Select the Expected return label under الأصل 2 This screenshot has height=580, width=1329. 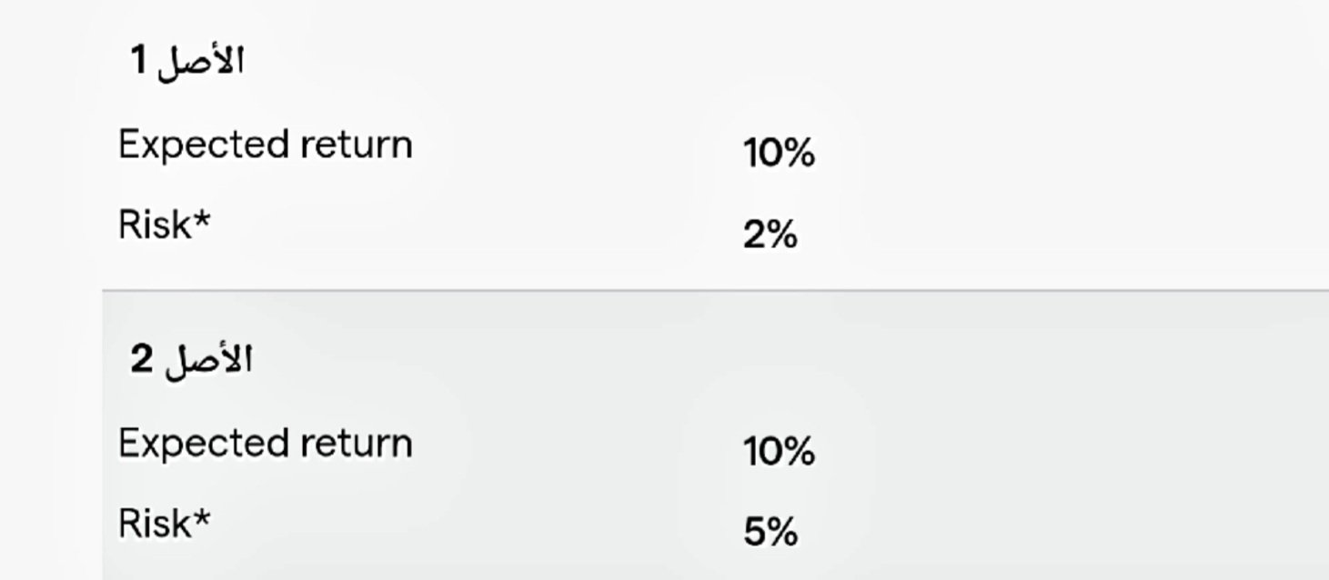[x=265, y=444]
